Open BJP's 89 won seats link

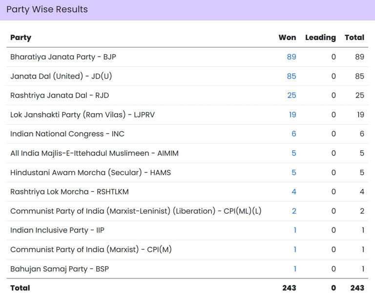[292, 57]
